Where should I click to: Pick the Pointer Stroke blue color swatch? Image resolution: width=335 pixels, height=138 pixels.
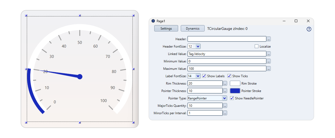click(235, 91)
